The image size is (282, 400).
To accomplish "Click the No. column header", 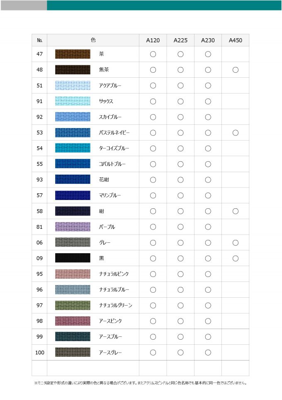I will (x=39, y=40).
